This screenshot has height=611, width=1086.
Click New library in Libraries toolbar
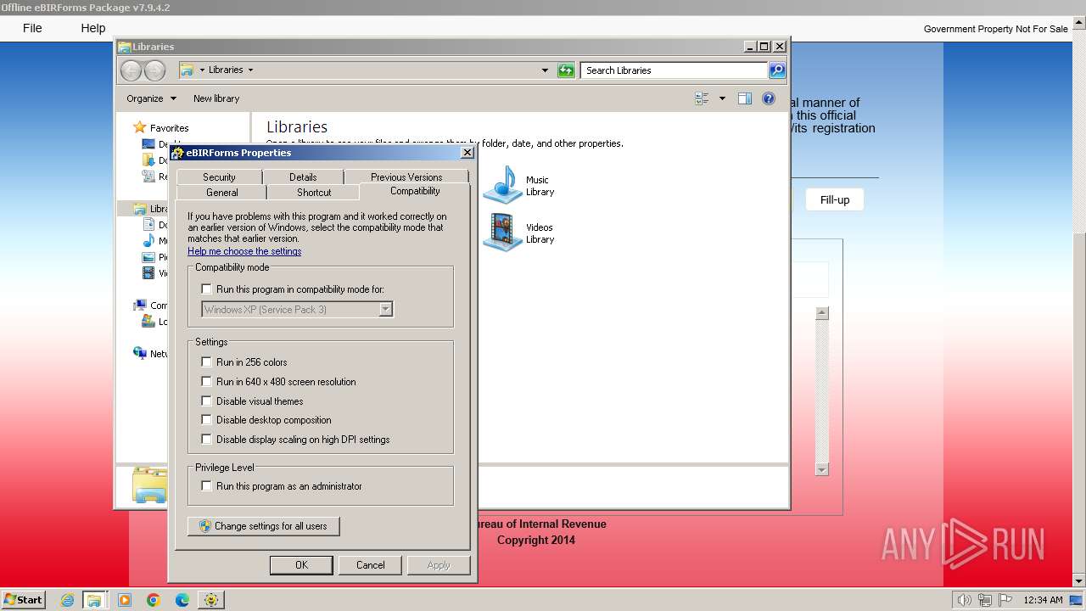click(216, 98)
